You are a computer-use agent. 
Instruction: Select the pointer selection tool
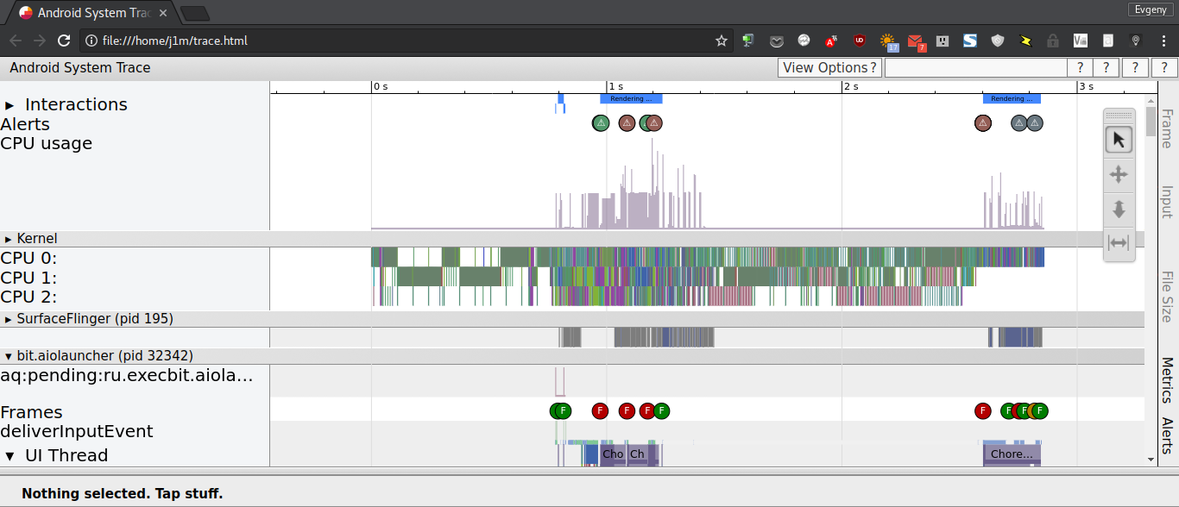1119,140
